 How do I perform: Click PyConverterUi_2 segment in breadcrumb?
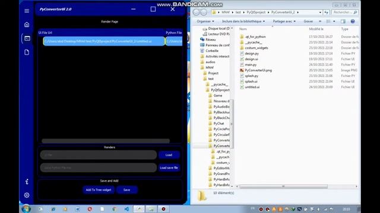point(283,12)
